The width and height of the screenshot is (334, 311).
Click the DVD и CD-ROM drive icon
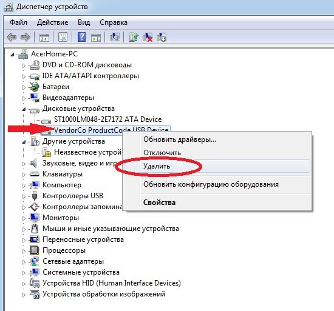pos(35,65)
